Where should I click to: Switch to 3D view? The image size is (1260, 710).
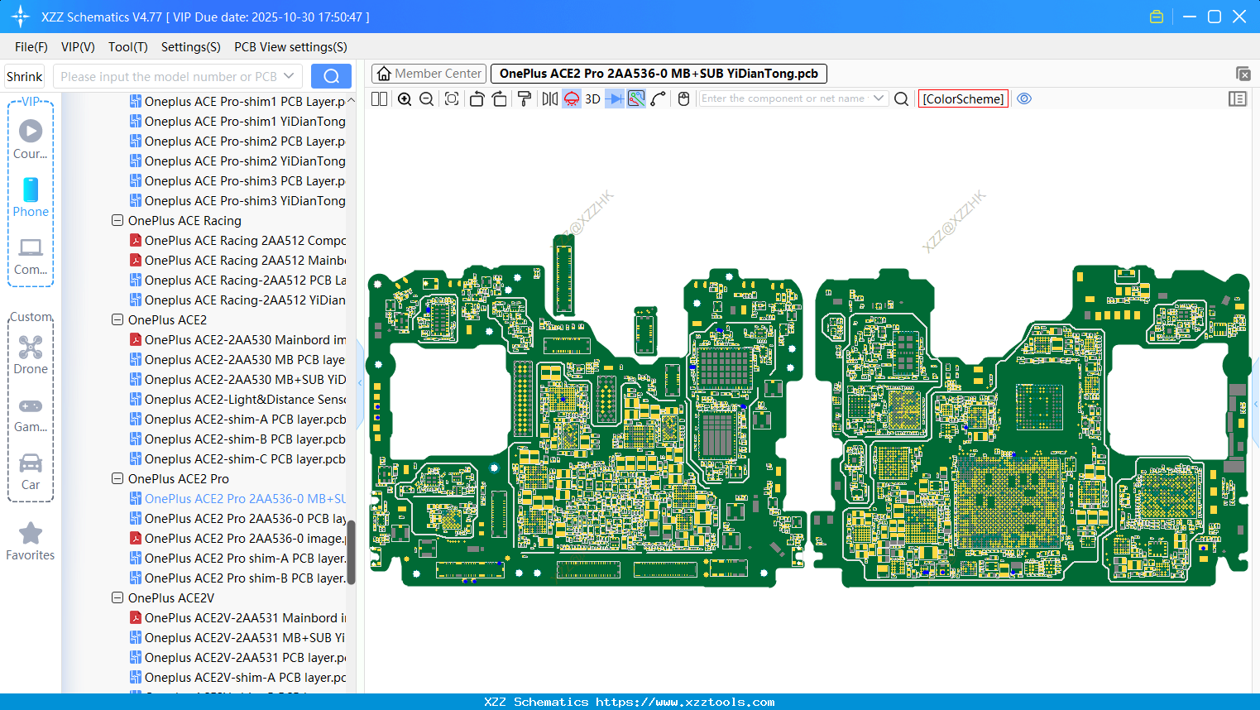click(x=592, y=99)
